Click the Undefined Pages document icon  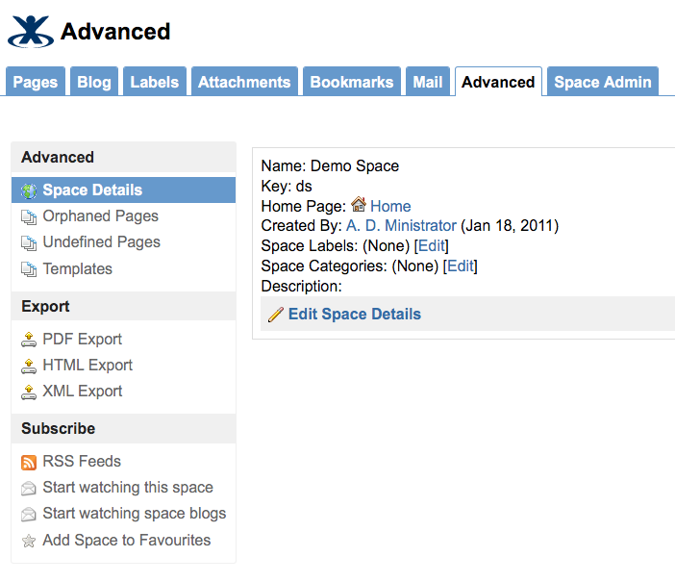29,243
